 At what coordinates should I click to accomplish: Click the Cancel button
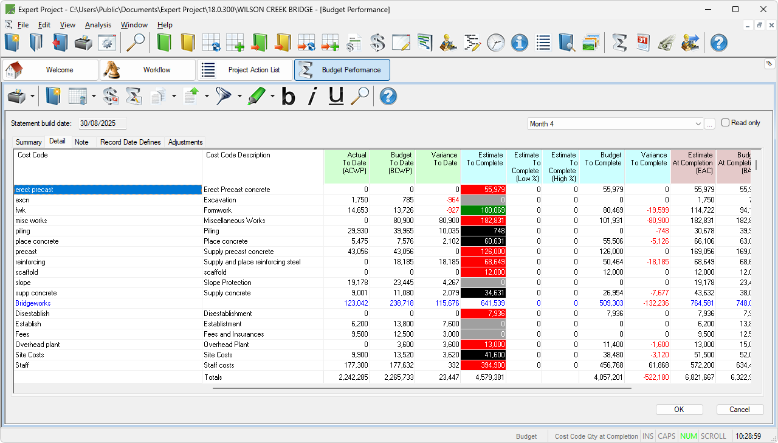tap(740, 410)
